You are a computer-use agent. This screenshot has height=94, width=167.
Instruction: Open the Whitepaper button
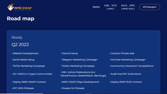[x=150, y=7]
